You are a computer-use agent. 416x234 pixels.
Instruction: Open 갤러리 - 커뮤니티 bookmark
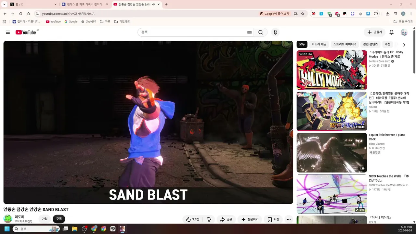pos(26,21)
